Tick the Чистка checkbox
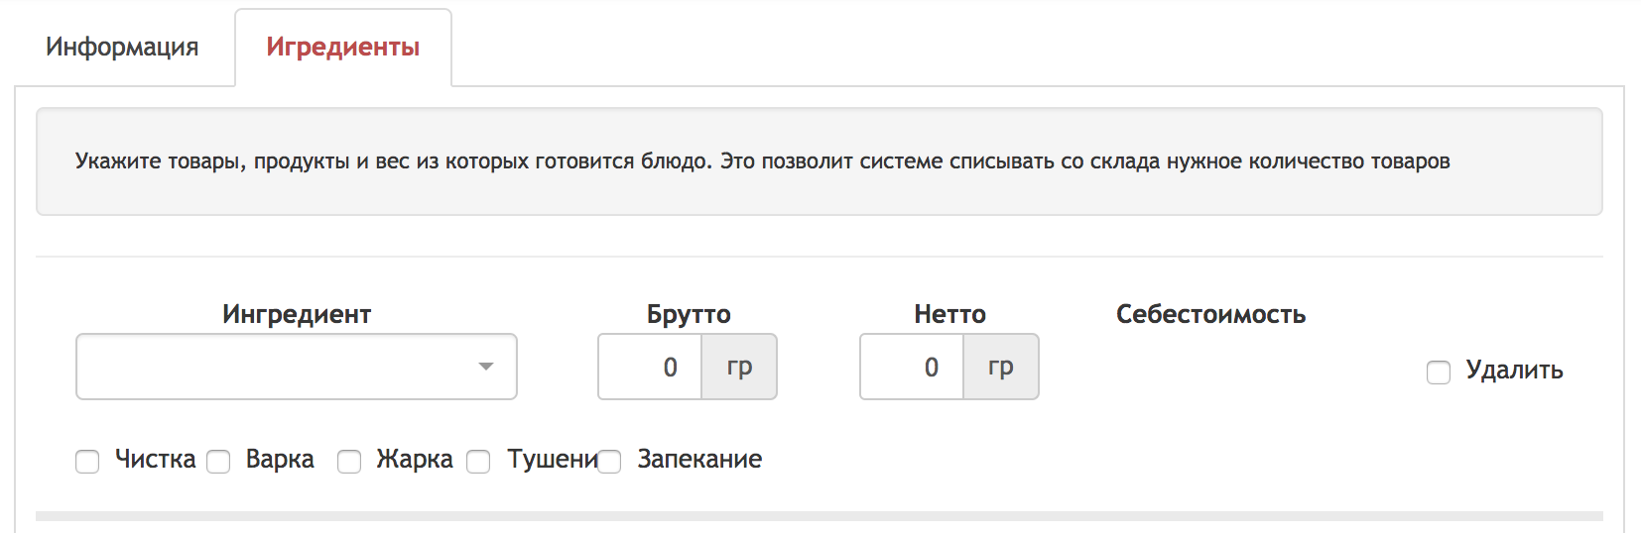1641x533 pixels. pyautogui.click(x=87, y=462)
